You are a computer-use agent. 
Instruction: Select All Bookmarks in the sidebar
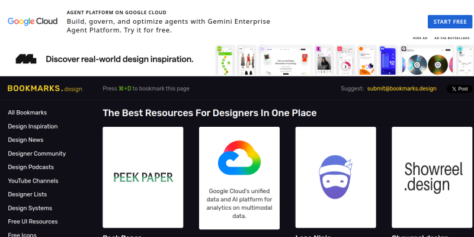tap(27, 113)
